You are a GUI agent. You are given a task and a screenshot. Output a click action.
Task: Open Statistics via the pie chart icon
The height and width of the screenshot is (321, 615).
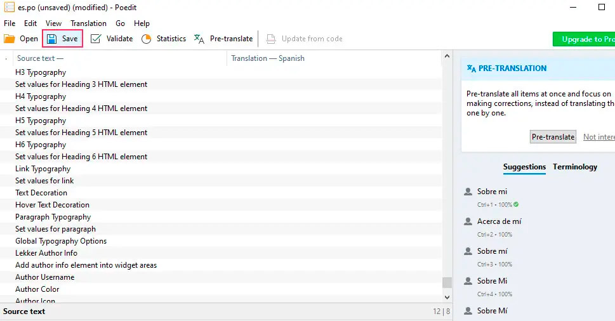[147, 39]
